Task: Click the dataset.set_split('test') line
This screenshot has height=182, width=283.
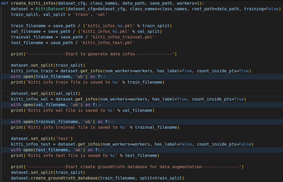Action: [42, 138]
